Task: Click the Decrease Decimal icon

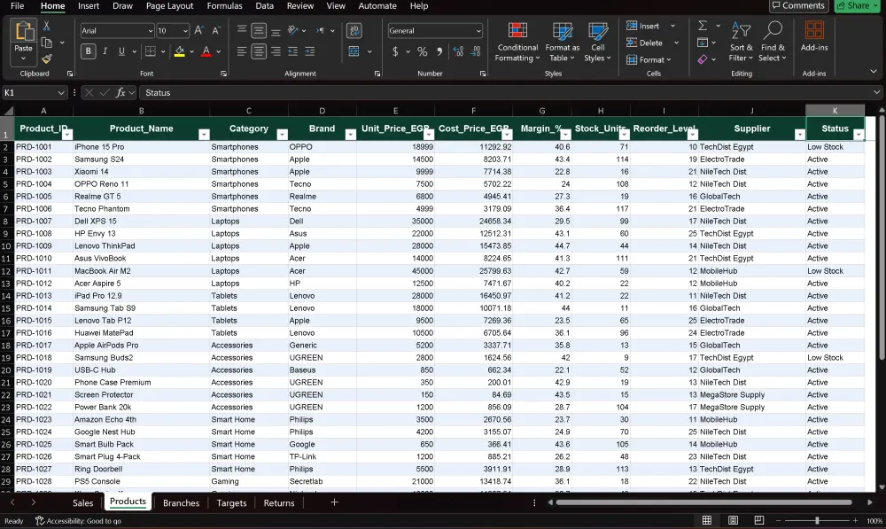Action: 475,51
